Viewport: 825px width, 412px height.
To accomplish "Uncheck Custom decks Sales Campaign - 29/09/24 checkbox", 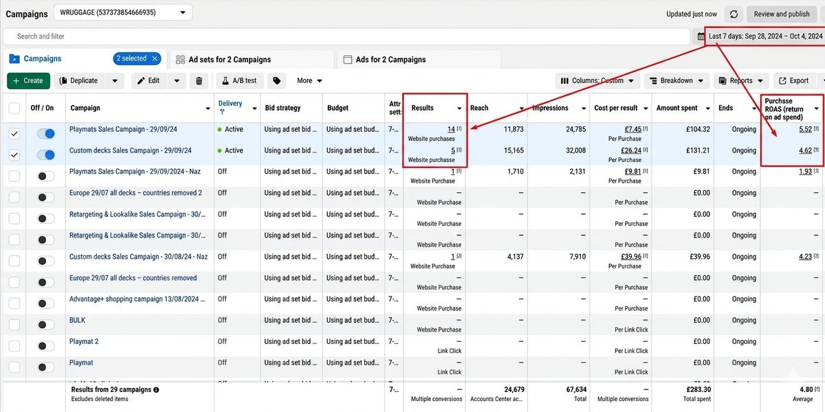I will 14,155.
